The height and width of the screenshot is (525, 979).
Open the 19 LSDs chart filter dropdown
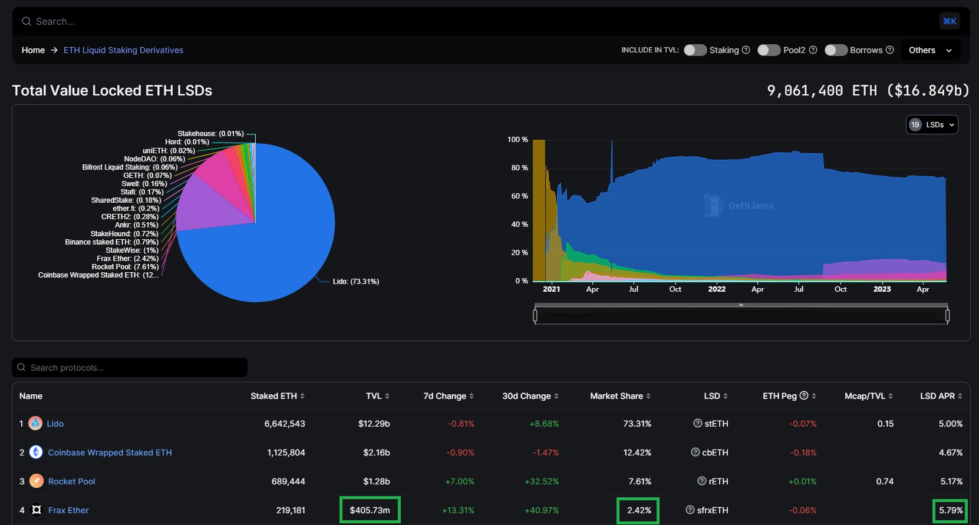click(x=932, y=124)
